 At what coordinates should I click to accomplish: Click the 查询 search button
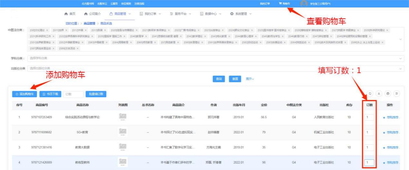pos(219,79)
